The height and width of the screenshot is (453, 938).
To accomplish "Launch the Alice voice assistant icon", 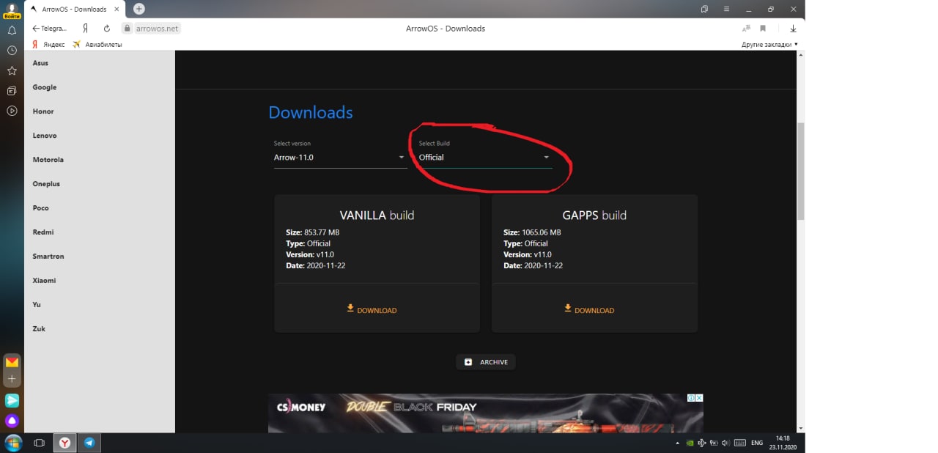I will pos(12,421).
